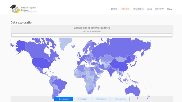Screen dimensions: 182x102
Task: Focus the country search input field
Action: 92,35
